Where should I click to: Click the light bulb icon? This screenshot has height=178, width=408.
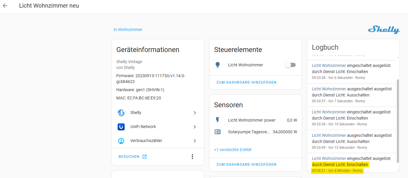click(218, 65)
